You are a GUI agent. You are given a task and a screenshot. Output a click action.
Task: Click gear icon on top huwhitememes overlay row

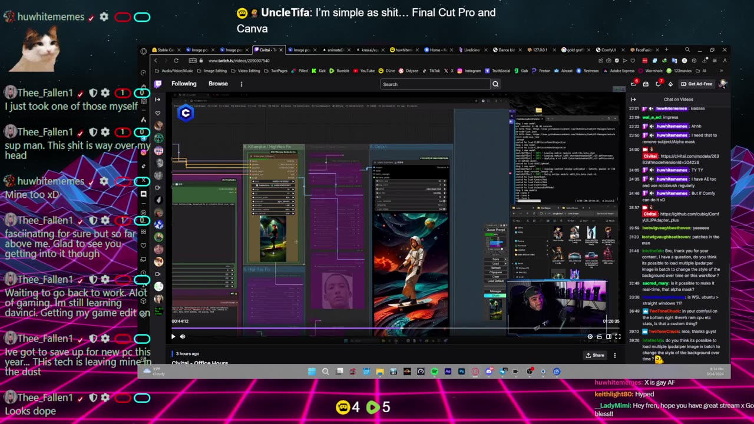click(x=104, y=17)
